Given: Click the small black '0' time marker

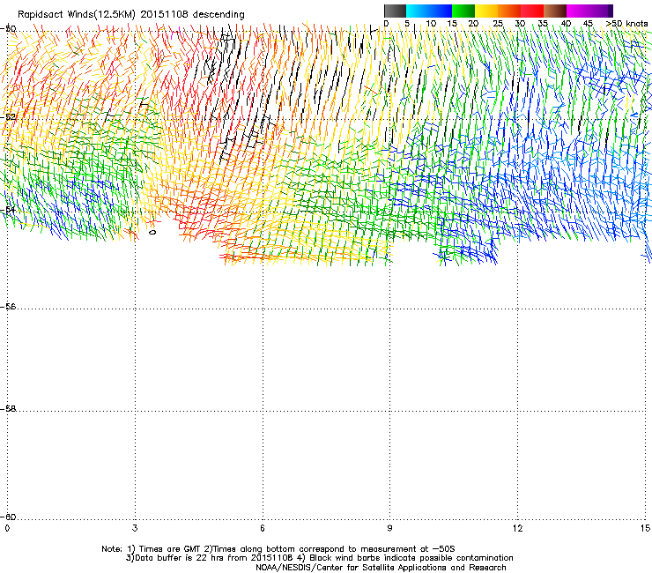Looking at the screenshot, I should (x=152, y=232).
